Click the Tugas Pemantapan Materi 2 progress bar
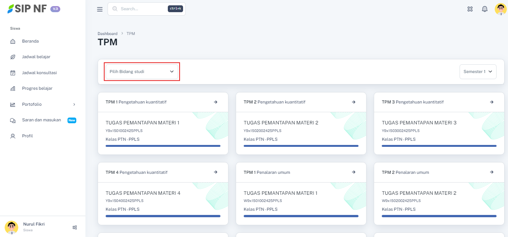This screenshot has height=237, width=508. 301,146
